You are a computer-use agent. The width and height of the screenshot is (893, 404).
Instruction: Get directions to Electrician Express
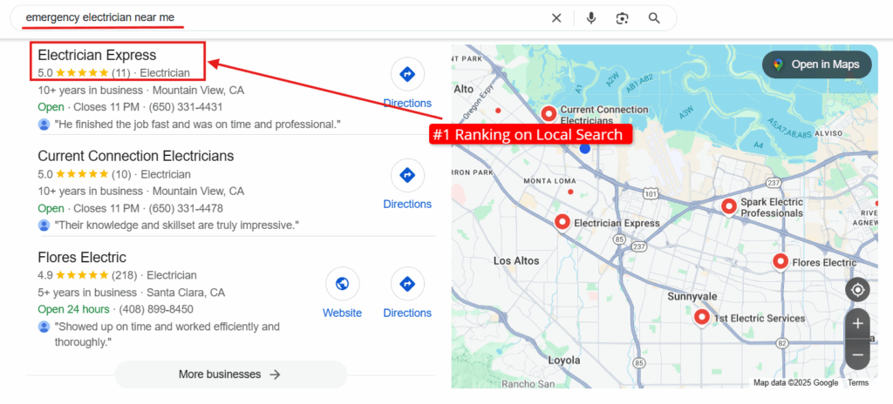click(x=407, y=83)
